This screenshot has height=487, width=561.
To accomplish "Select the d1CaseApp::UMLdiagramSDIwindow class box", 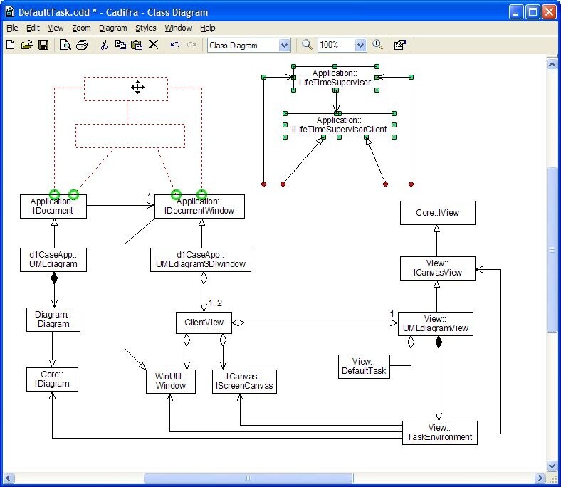I will click(201, 259).
